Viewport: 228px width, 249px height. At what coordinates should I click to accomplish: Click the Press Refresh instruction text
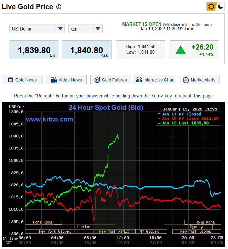113,96
